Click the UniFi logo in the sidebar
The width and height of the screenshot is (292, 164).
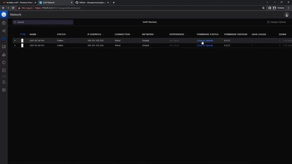4,15
